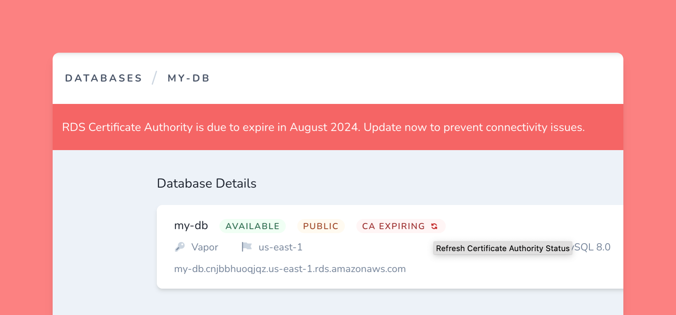This screenshot has height=315, width=676.
Task: Toggle the AVAILABLE status badge
Action: click(252, 226)
